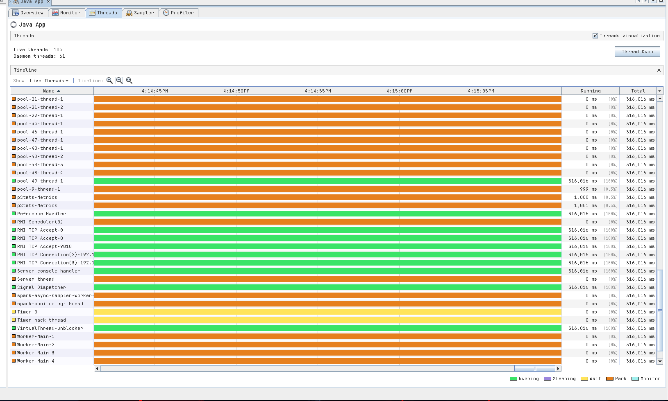Select the Threads tab
668x401 pixels.
tap(103, 13)
